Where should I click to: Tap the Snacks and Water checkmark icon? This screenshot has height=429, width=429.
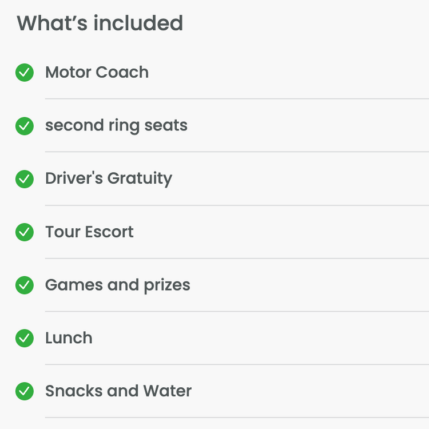tap(25, 391)
